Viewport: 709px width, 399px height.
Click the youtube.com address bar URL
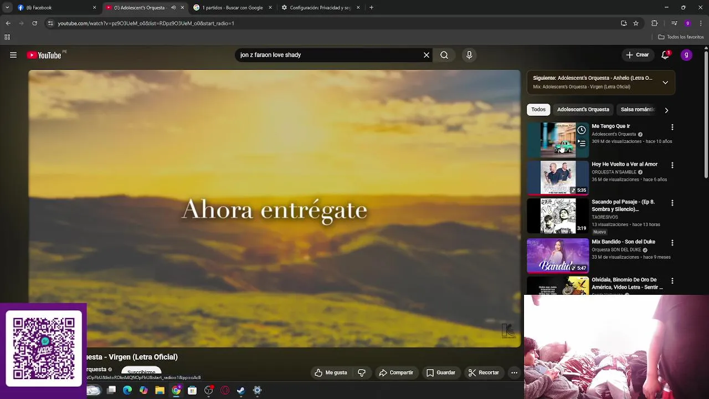pos(146,23)
